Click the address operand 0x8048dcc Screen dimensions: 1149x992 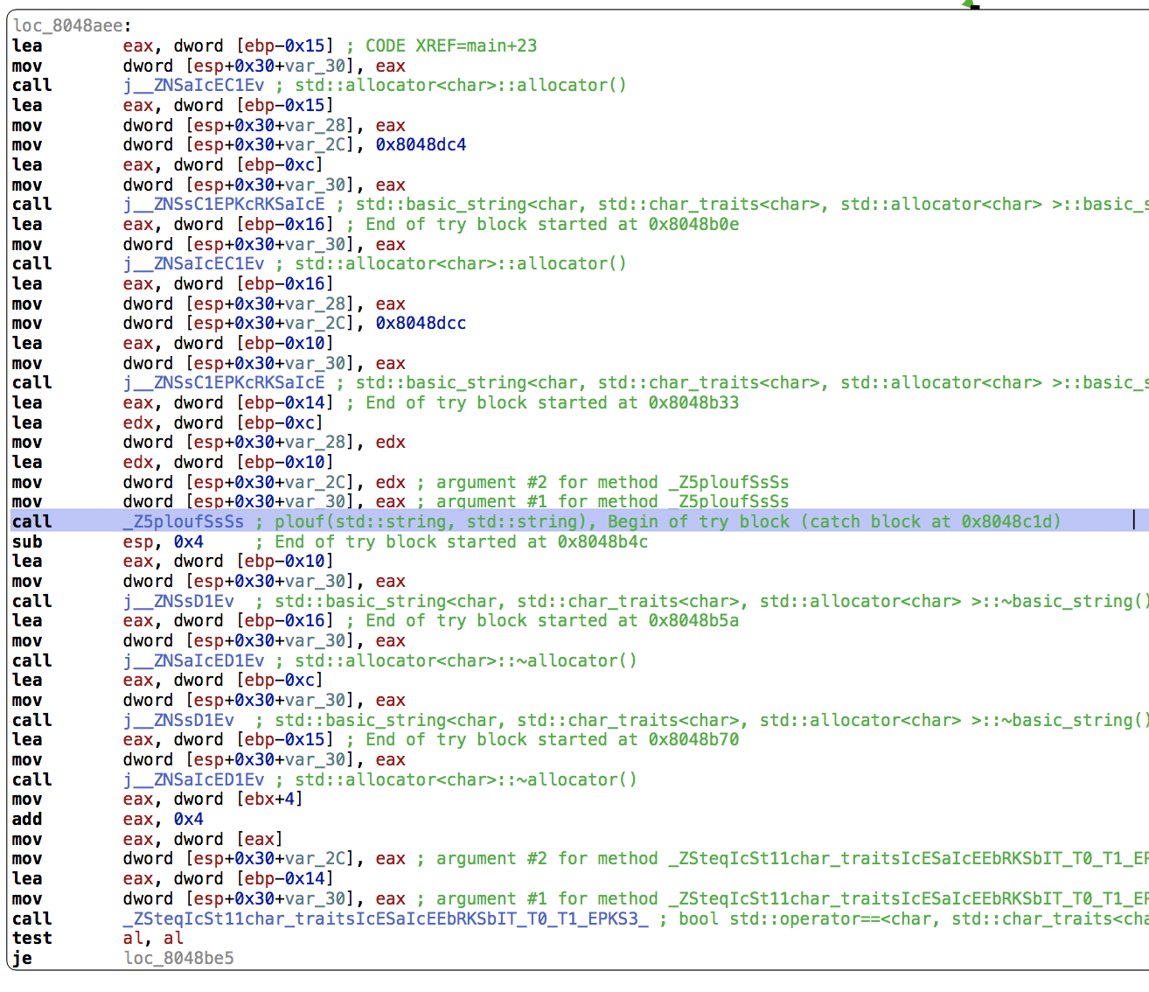click(421, 323)
